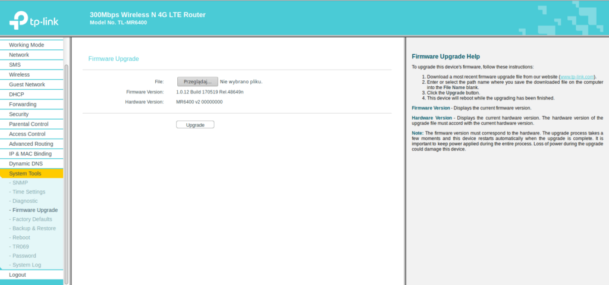Screen dimensions: 609x285
Task: Select the SMS menu item
Action: [x=15, y=65]
